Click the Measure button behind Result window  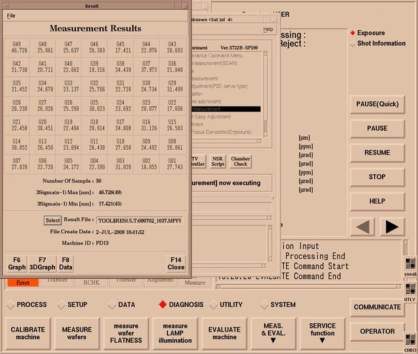click(x=195, y=282)
